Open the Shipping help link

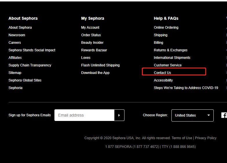[161, 35]
